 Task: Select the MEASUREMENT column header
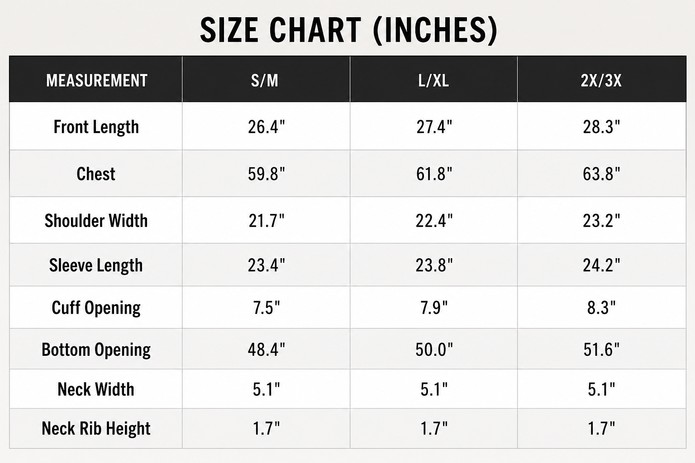(96, 80)
